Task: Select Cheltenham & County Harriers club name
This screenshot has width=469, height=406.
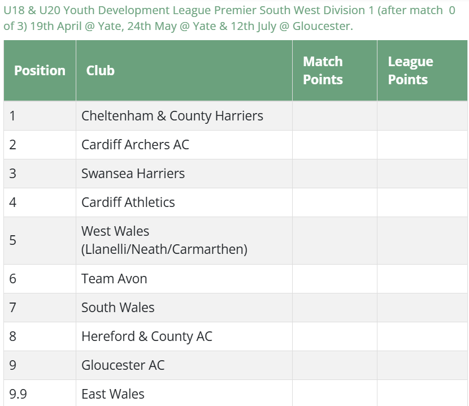Action: click(172, 116)
